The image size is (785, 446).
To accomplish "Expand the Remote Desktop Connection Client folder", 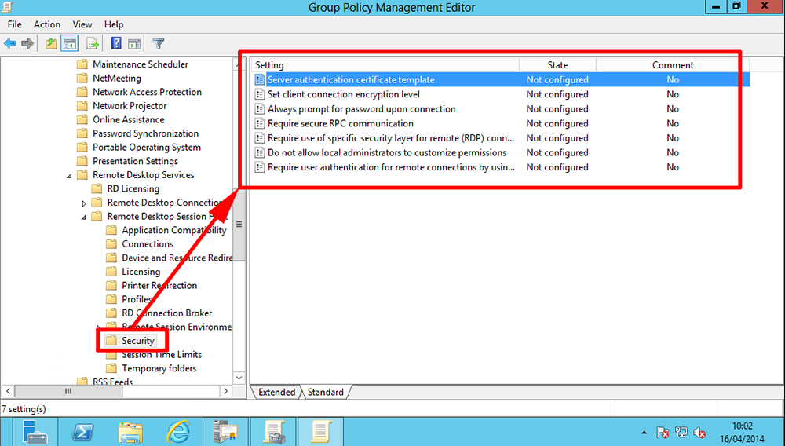I will [x=84, y=203].
